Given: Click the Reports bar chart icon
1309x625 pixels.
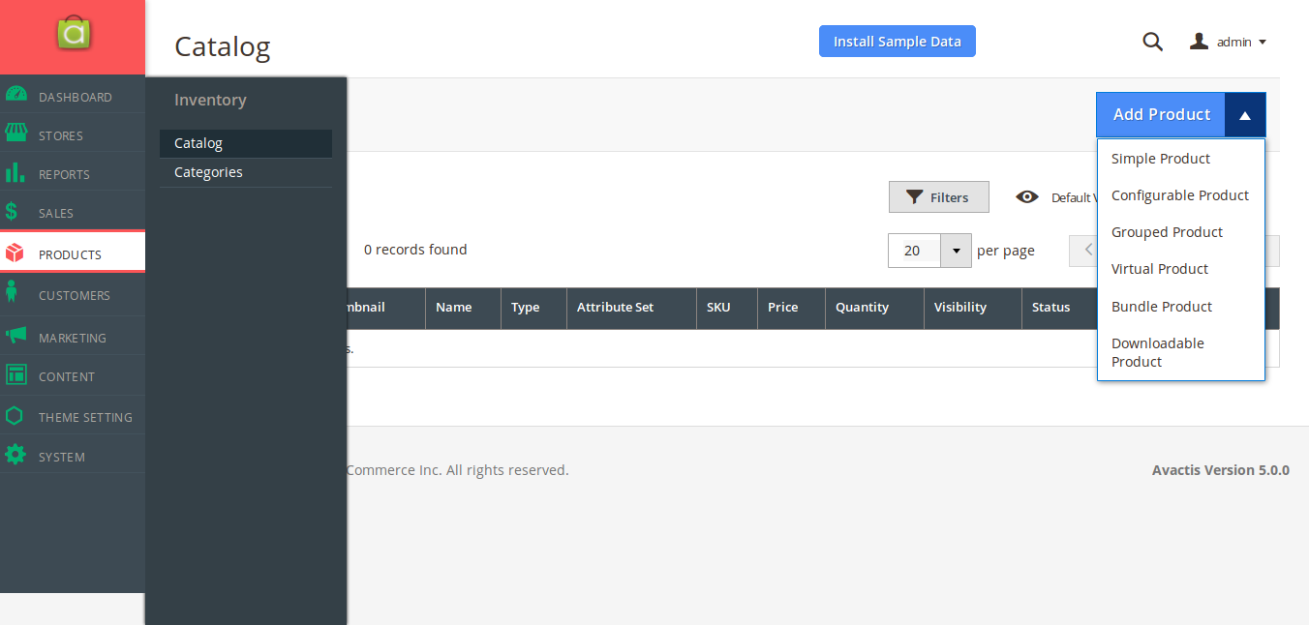Looking at the screenshot, I should [15, 172].
